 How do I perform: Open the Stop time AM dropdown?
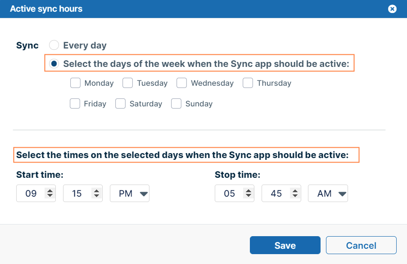tap(328, 194)
